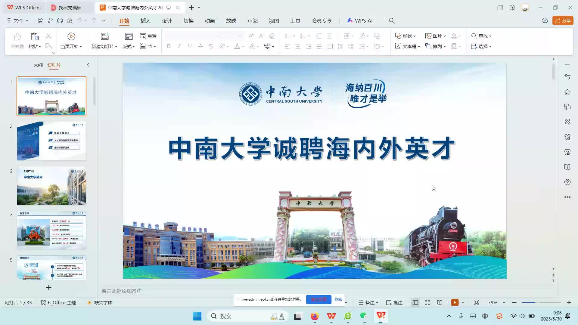Click the New Slide icon
The height and width of the screenshot is (325, 578).
pos(104,36)
